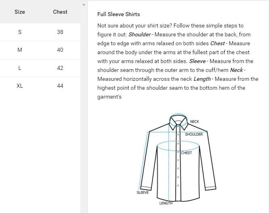Screen dimensions: 269x213
Task: Select the L size row label
Action: pos(20,68)
